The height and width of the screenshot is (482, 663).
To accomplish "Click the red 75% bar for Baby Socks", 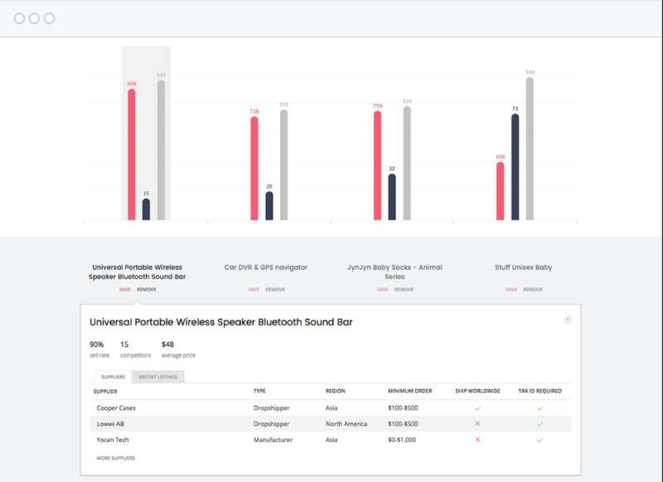I will (x=377, y=165).
